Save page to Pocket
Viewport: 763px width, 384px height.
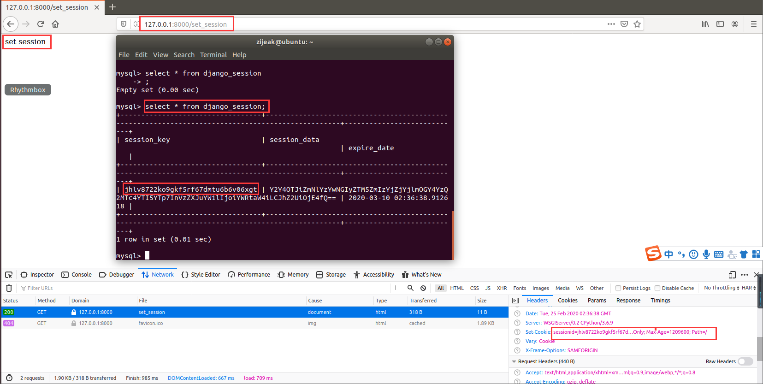624,24
